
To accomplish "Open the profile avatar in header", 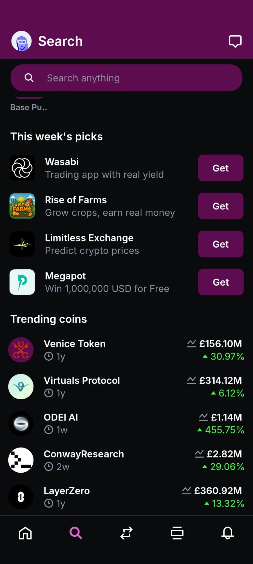I will 21,41.
